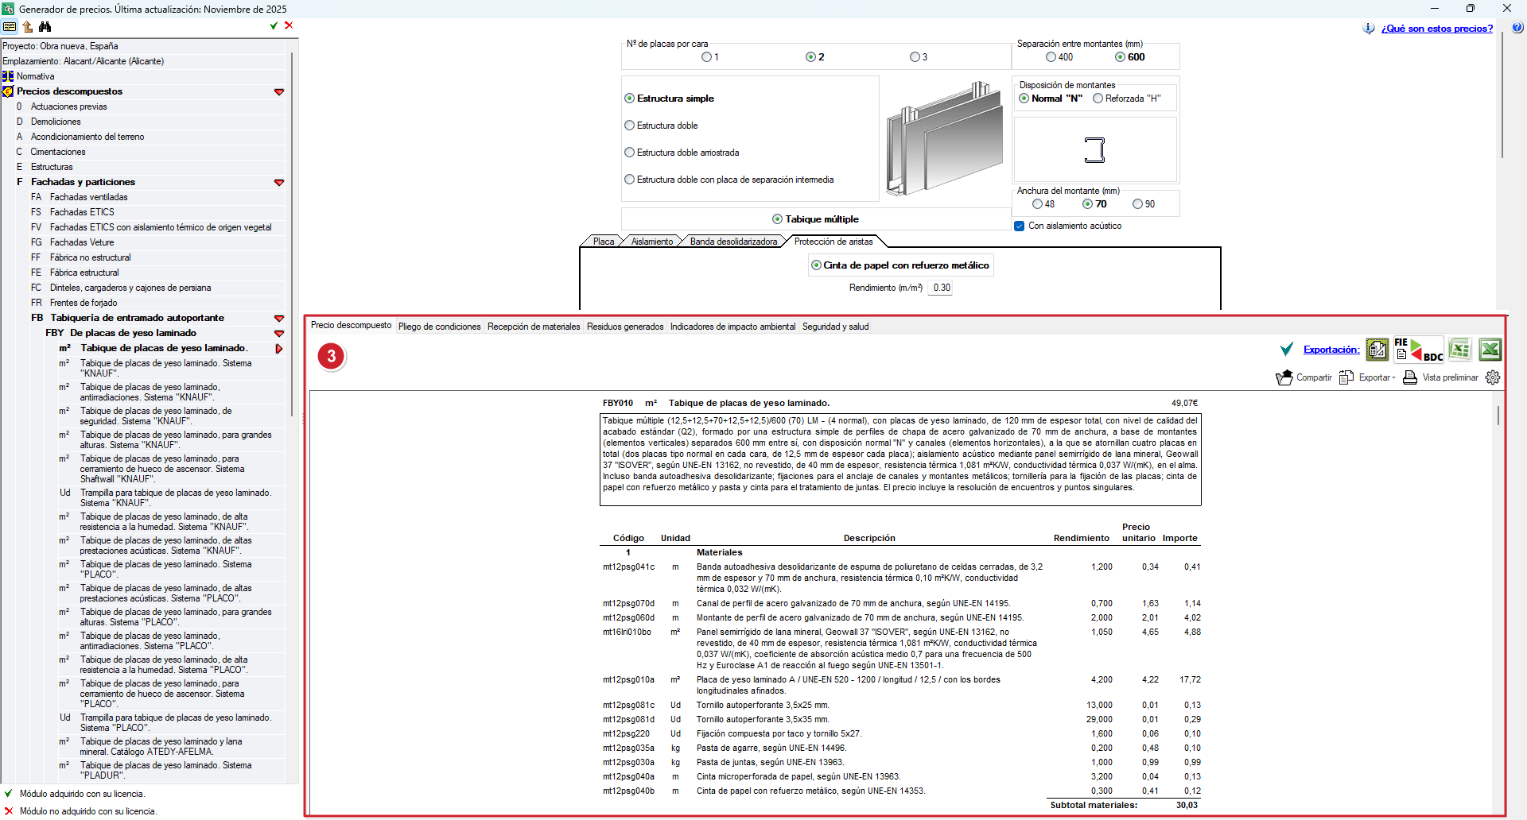The height and width of the screenshot is (820, 1527).
Task: Open the binoculars search tool
Action: click(x=45, y=26)
